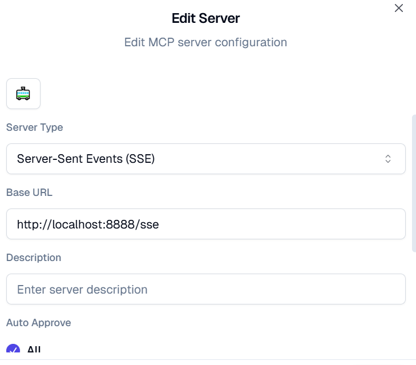Click the up-down chevron in Server Type
The width and height of the screenshot is (416, 365).
point(388,159)
